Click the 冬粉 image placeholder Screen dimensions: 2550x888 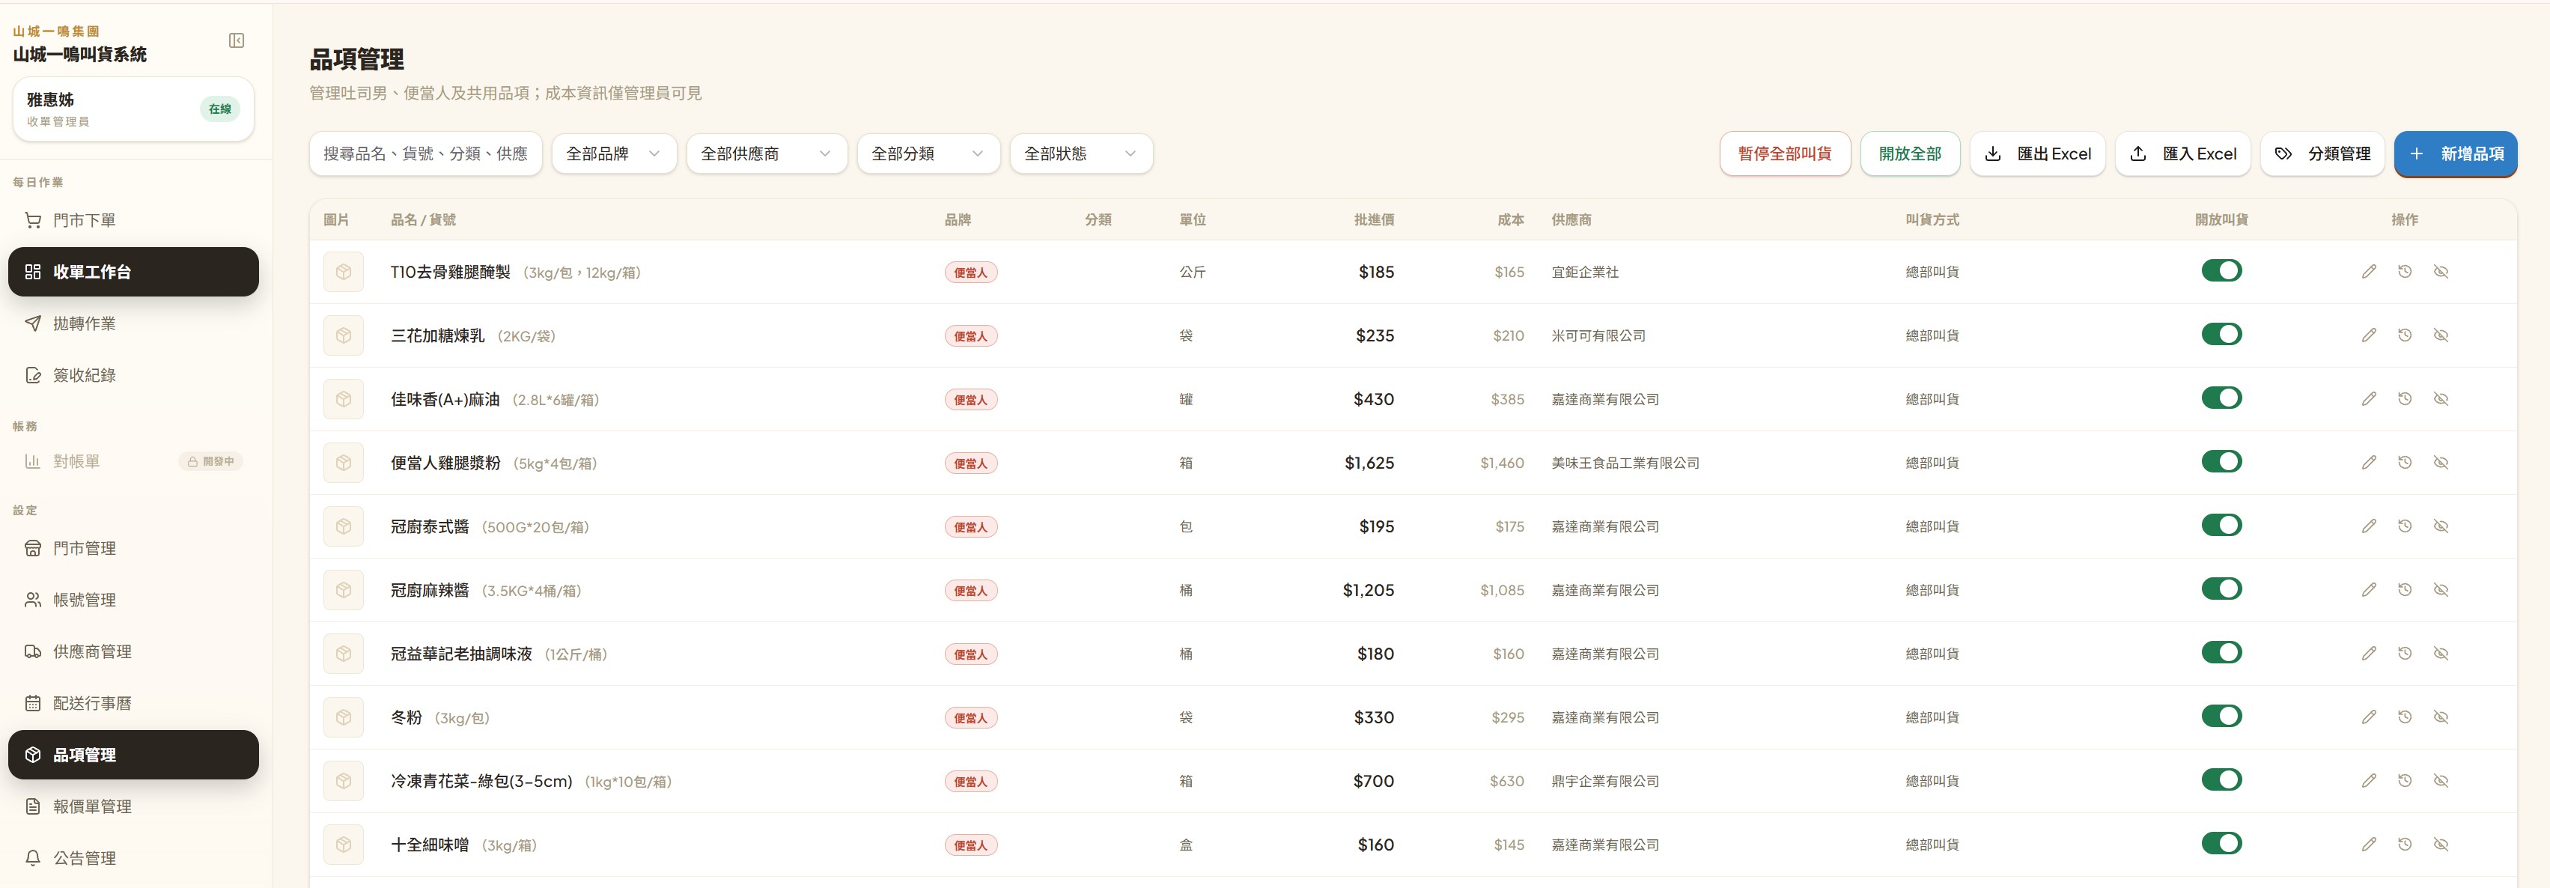tap(344, 717)
